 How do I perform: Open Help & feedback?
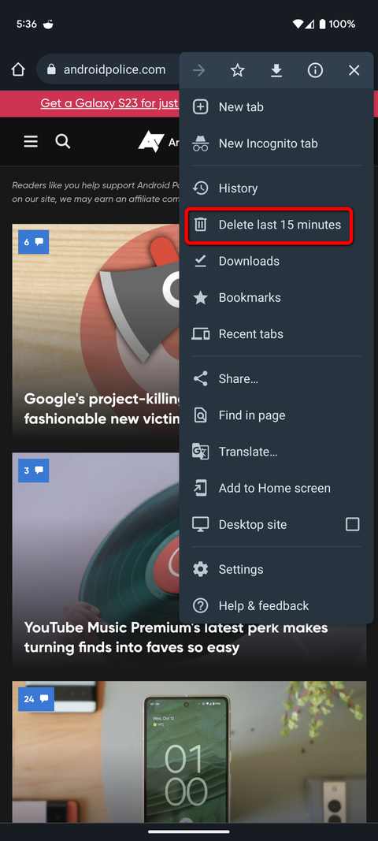(x=276, y=606)
